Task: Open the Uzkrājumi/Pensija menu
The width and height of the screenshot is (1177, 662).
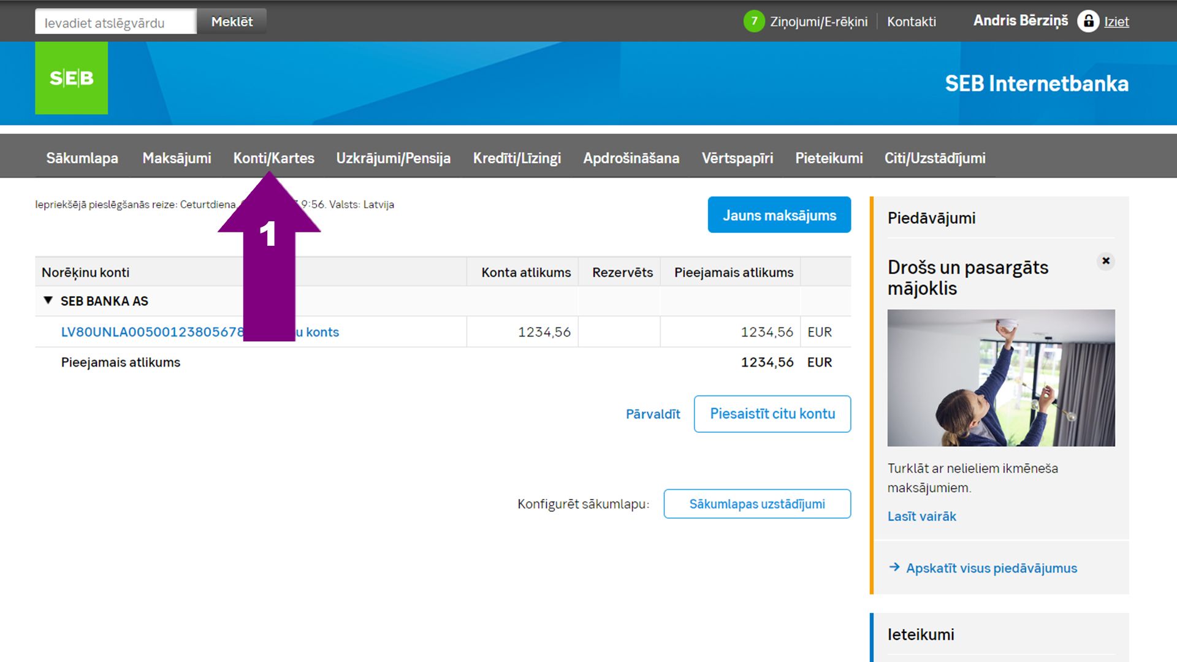Action: [393, 158]
